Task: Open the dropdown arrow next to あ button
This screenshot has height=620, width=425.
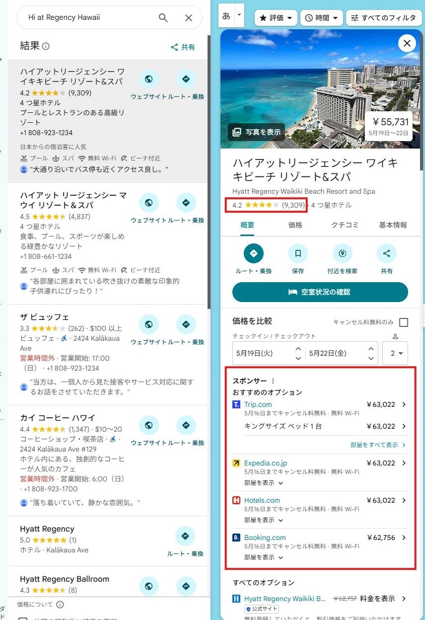Action: pos(239,16)
